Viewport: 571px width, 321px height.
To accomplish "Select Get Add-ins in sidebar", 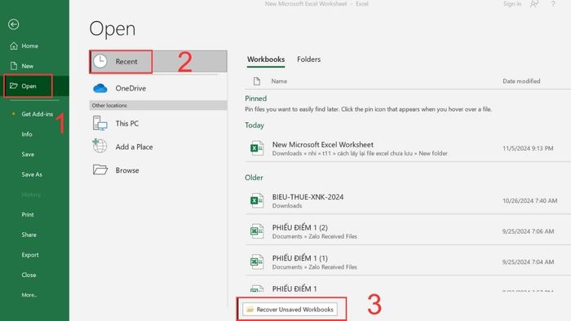I will click(x=38, y=114).
